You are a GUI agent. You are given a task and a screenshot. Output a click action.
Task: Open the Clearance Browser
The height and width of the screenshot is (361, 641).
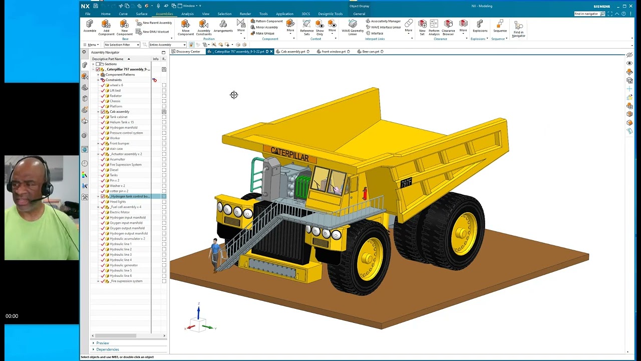[x=448, y=28]
